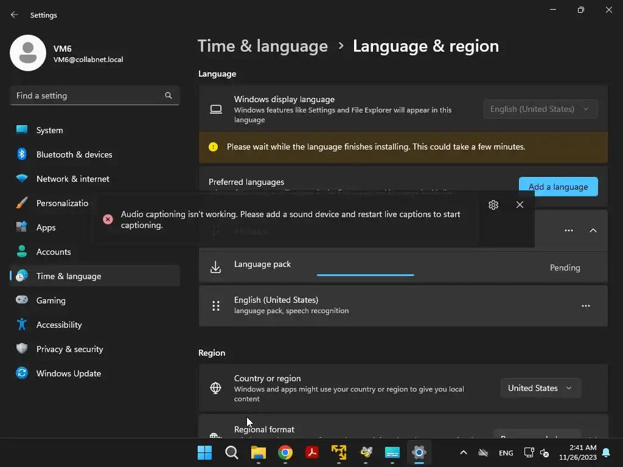Open network icon in system tray
This screenshot has width=623, height=467.
click(x=529, y=452)
